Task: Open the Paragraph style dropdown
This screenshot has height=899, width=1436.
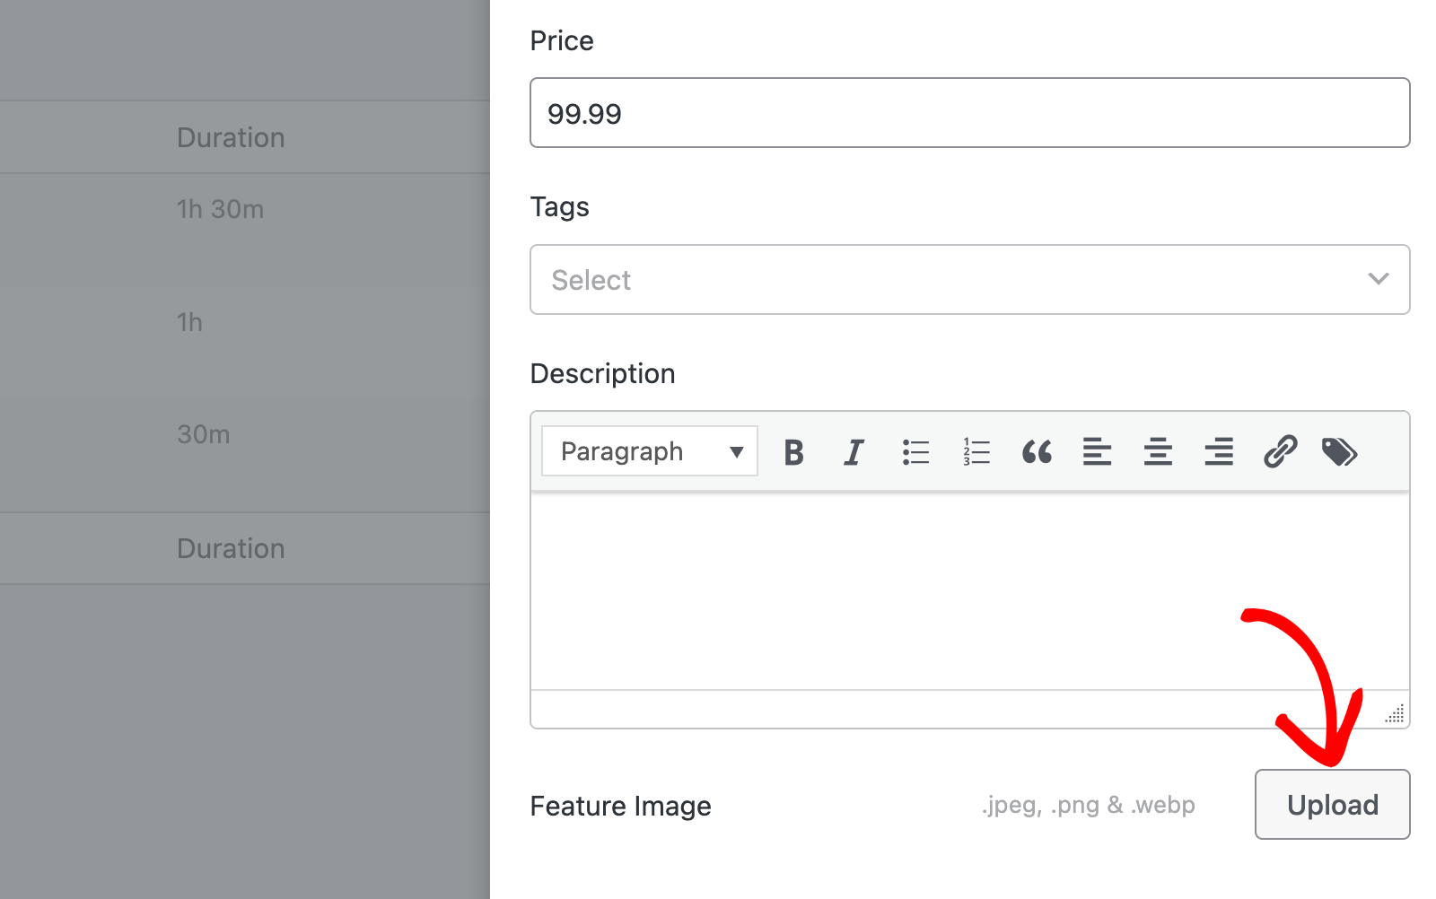Action: click(x=649, y=451)
